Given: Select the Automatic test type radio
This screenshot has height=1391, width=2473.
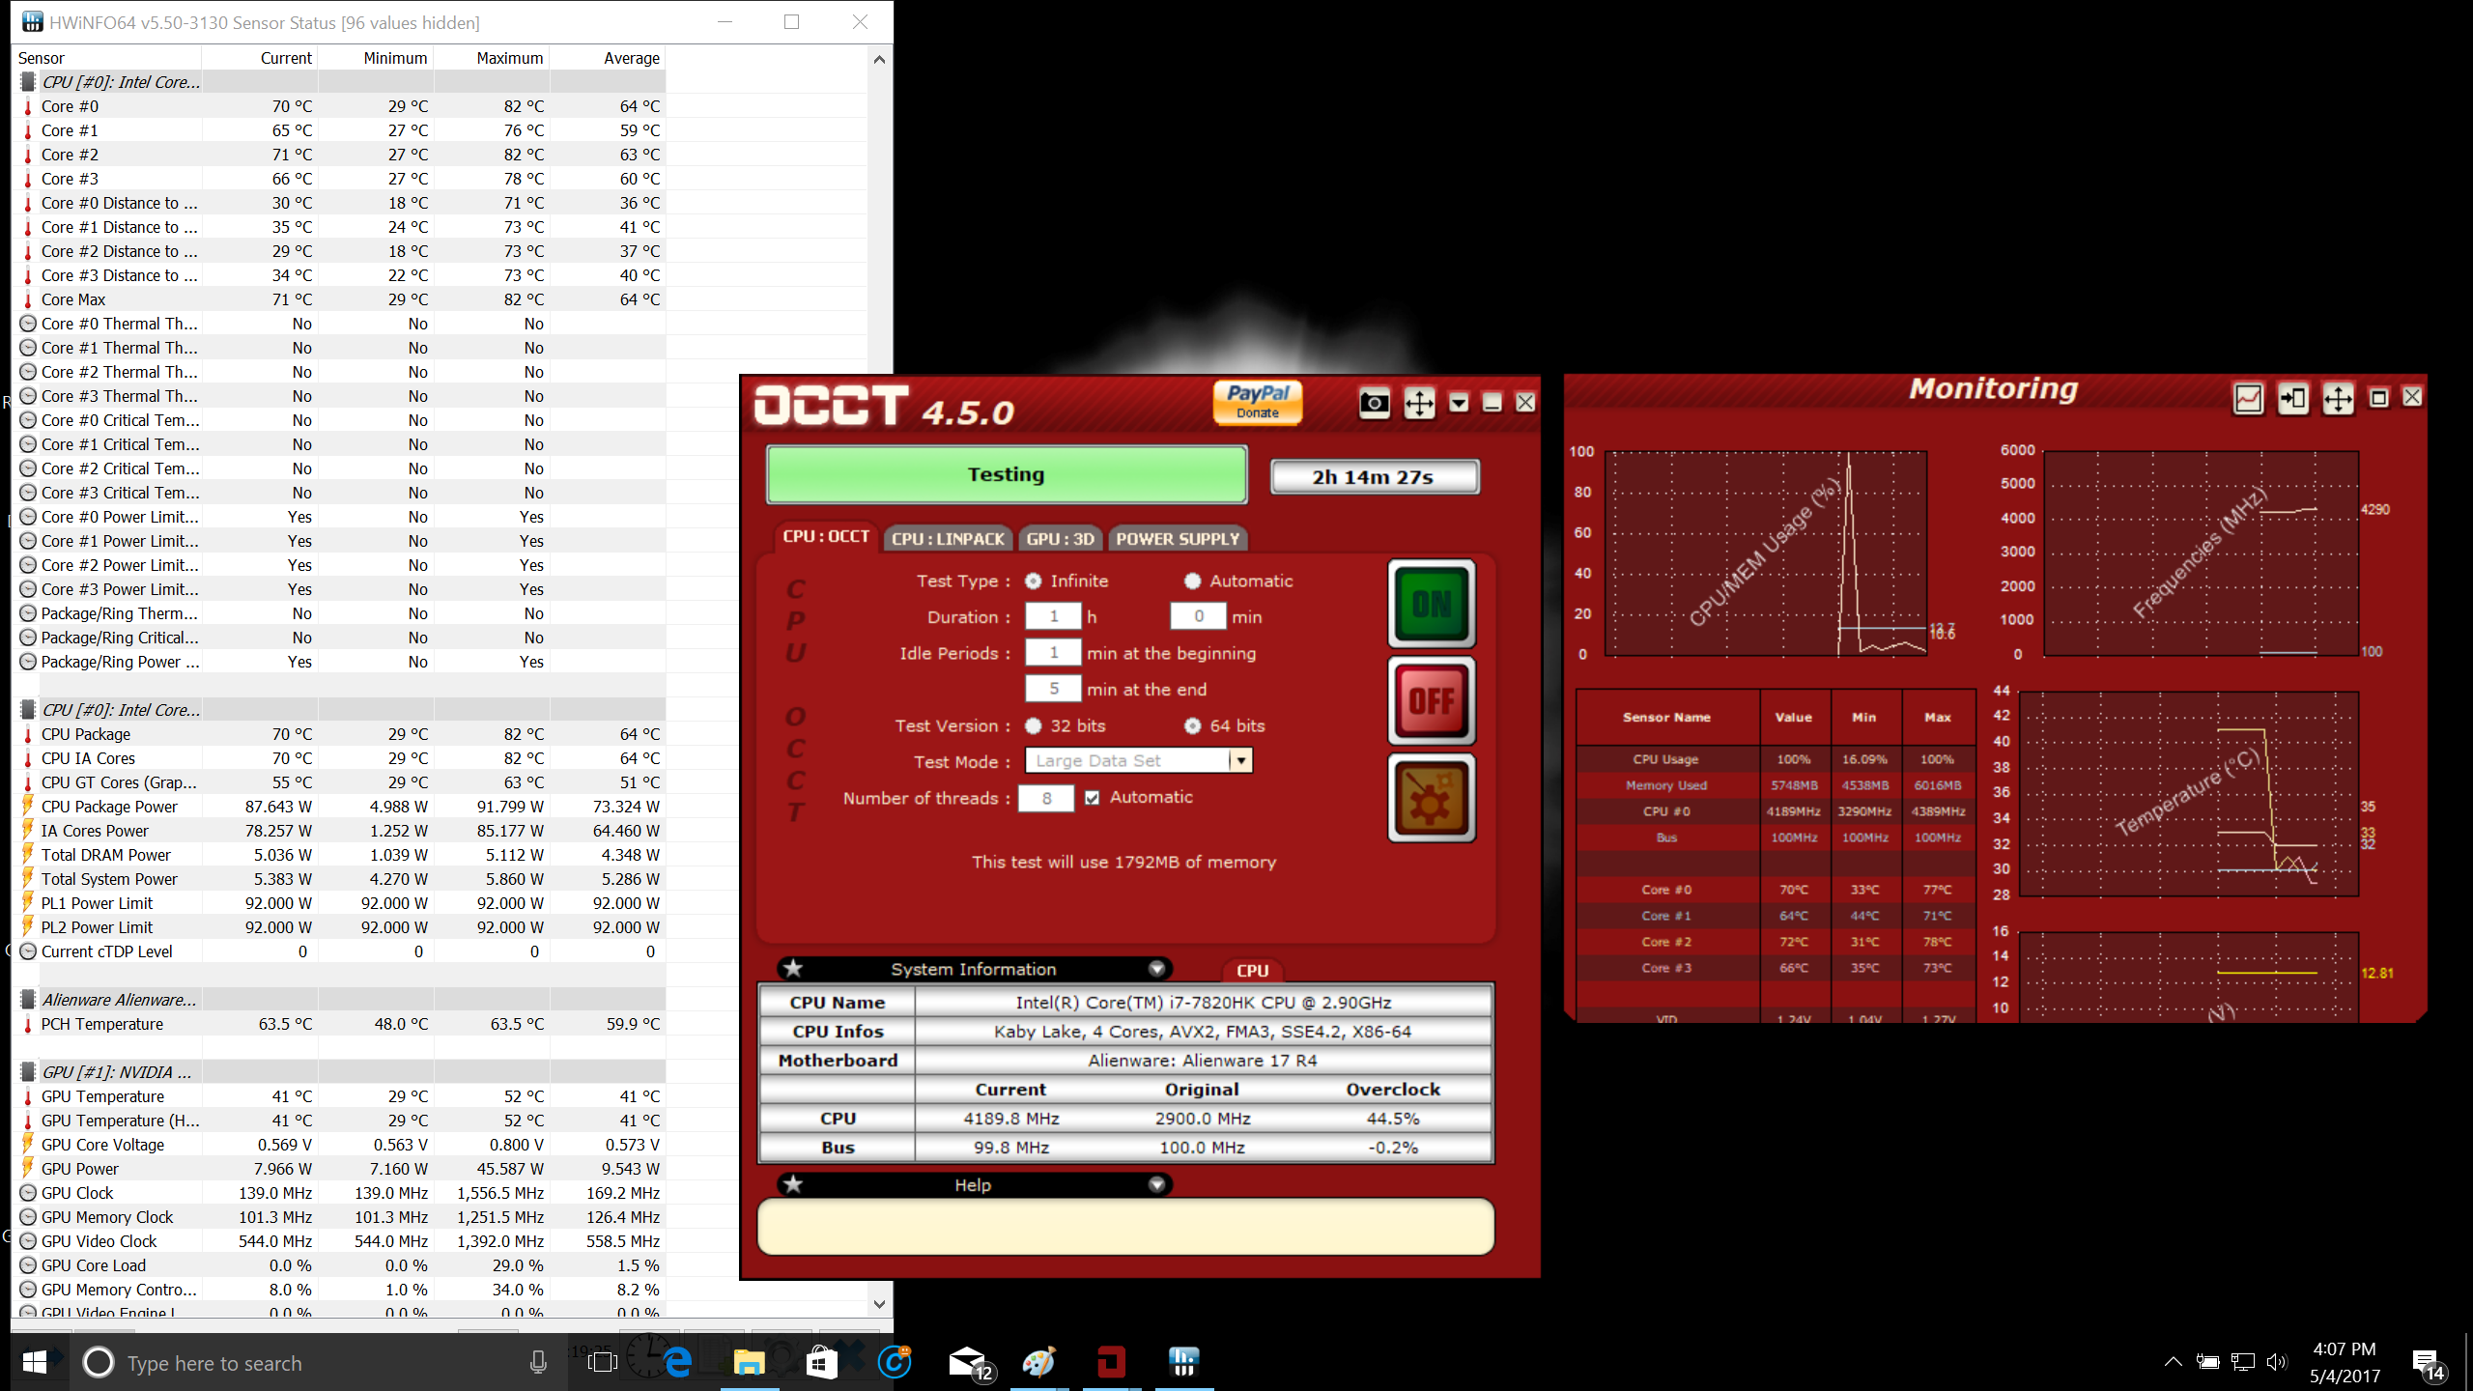Looking at the screenshot, I should (1193, 581).
